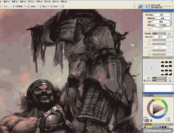Click the 抖动 value field in property bar
Image resolution: width=174 pixels, height=133 pixels.
60,6
